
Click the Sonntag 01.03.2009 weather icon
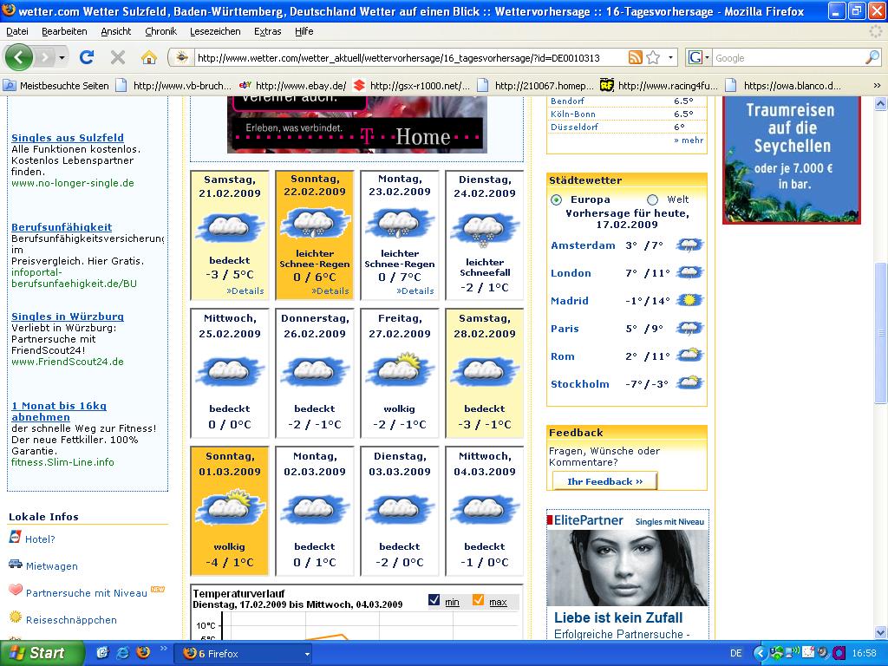[229, 506]
